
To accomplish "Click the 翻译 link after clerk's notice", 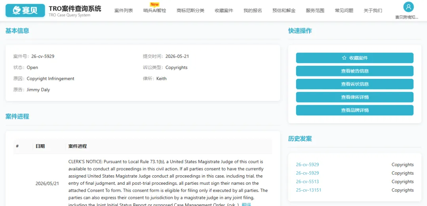I will point(246,204).
